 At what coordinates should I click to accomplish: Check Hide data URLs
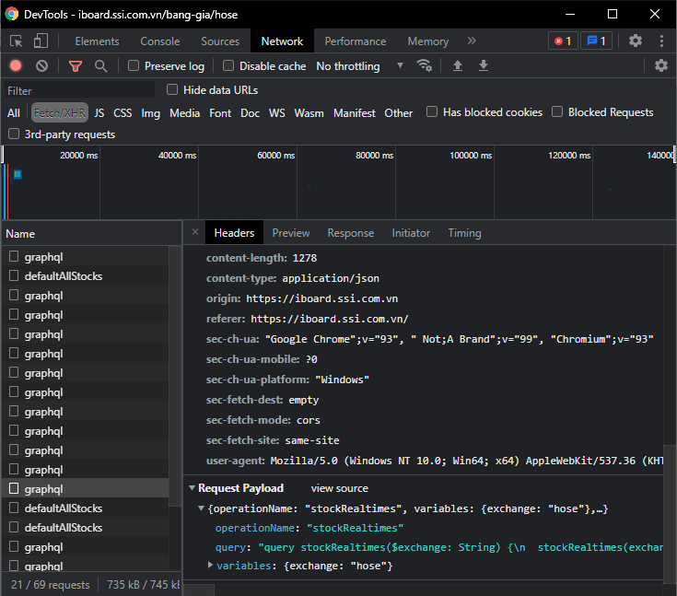click(x=172, y=89)
